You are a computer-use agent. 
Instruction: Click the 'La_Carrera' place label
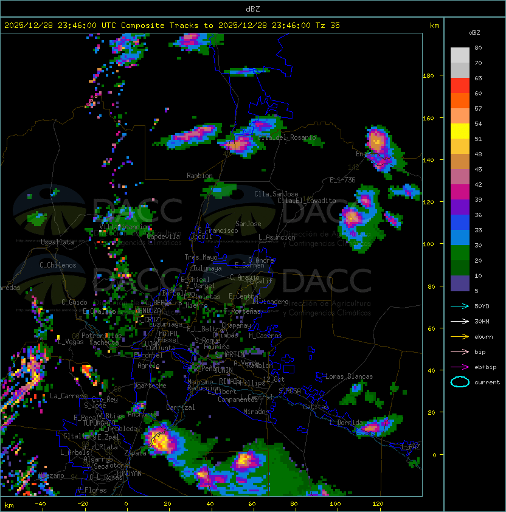click(x=69, y=396)
